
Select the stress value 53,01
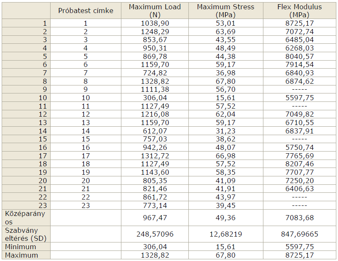(225, 23)
